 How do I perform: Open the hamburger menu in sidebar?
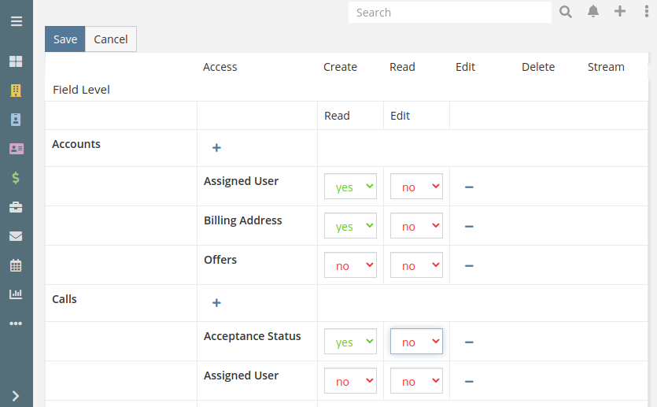[17, 21]
